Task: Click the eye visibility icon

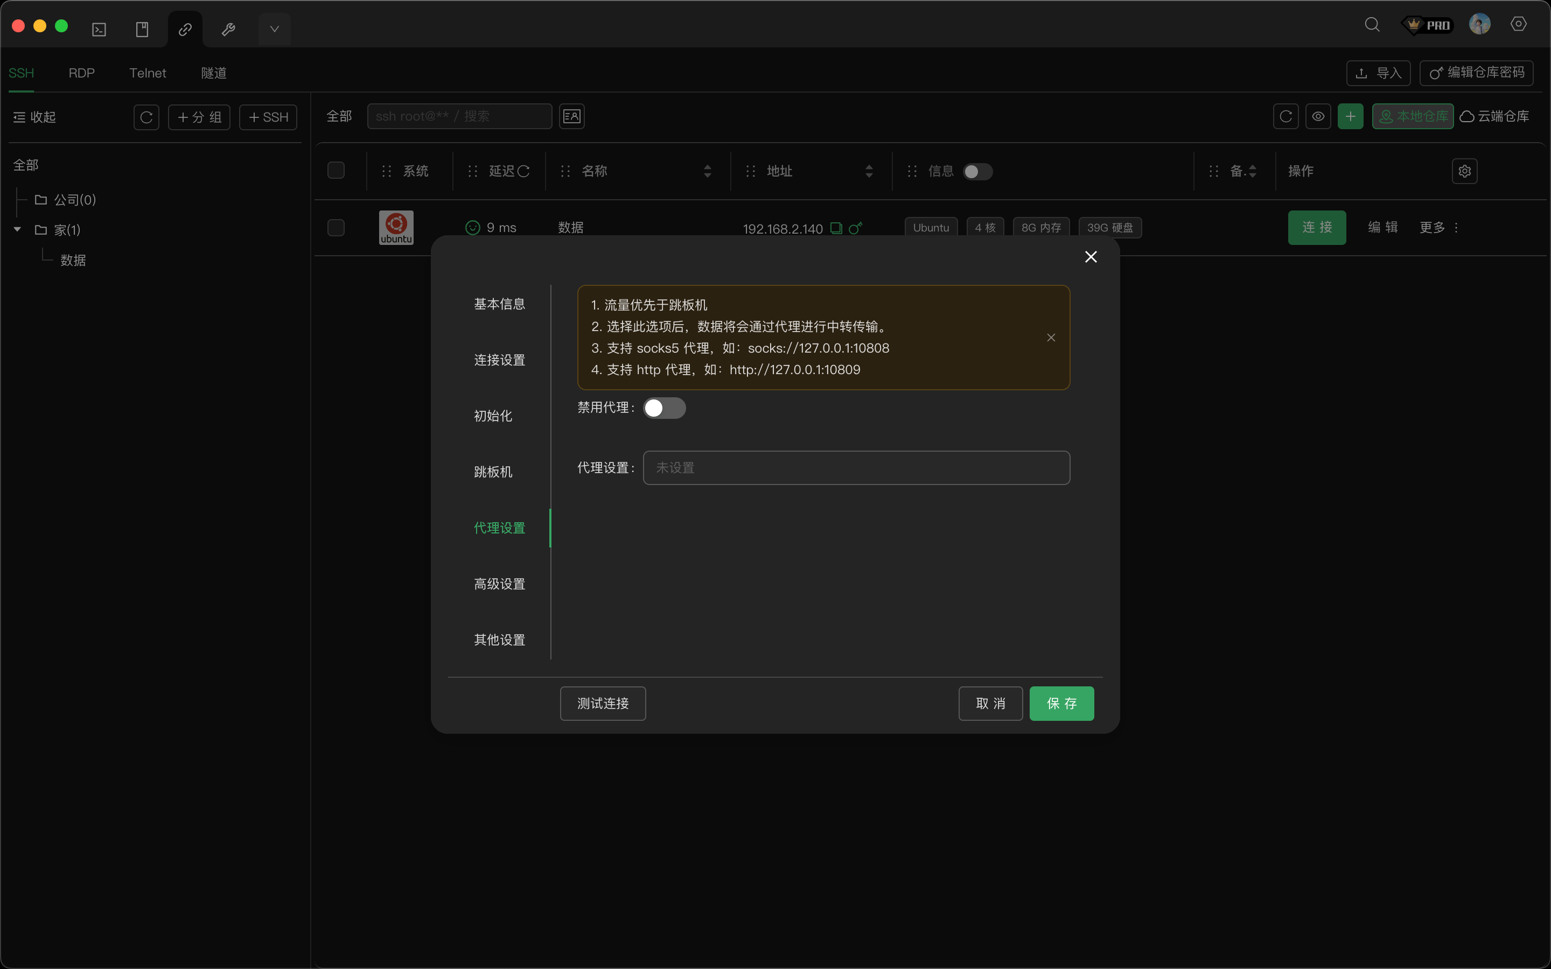Action: (1318, 117)
